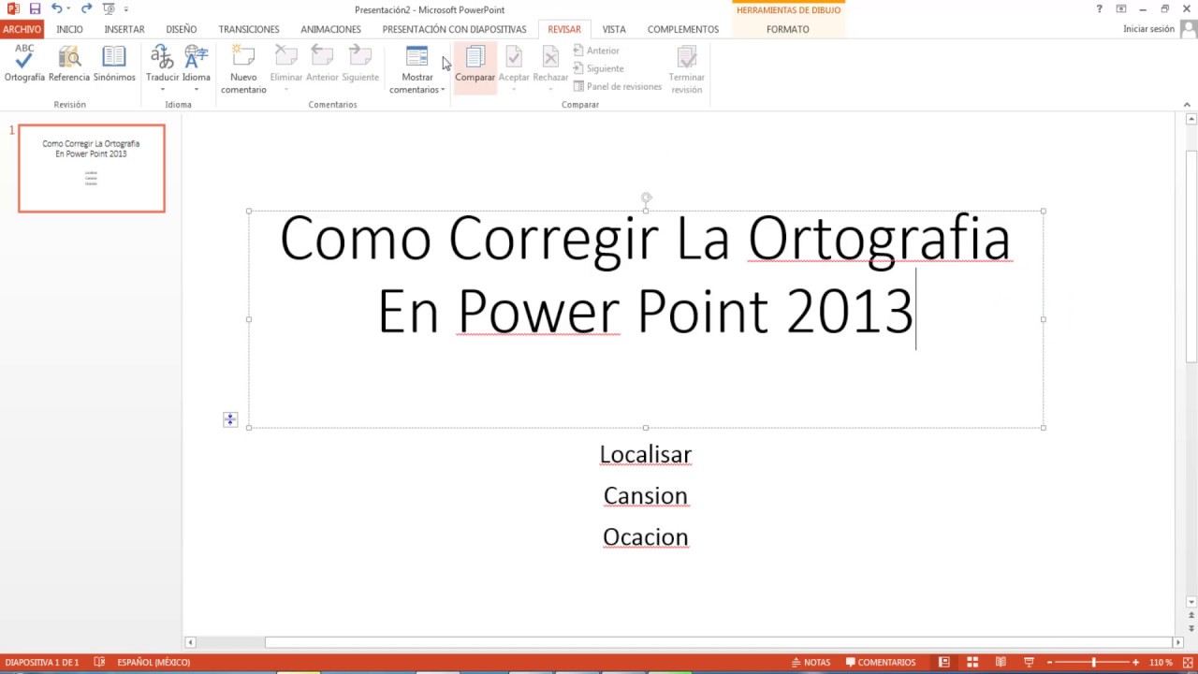1198x674 pixels.
Task: Click Terminar revisión icon
Action: 687,57
